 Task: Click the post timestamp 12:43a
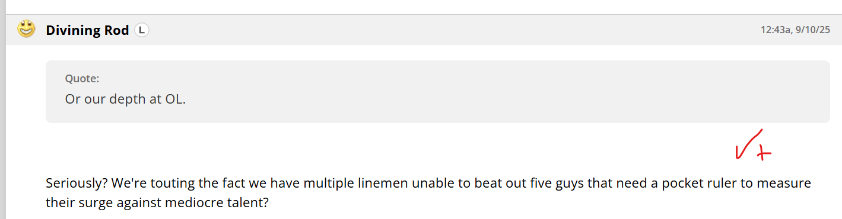click(x=776, y=30)
